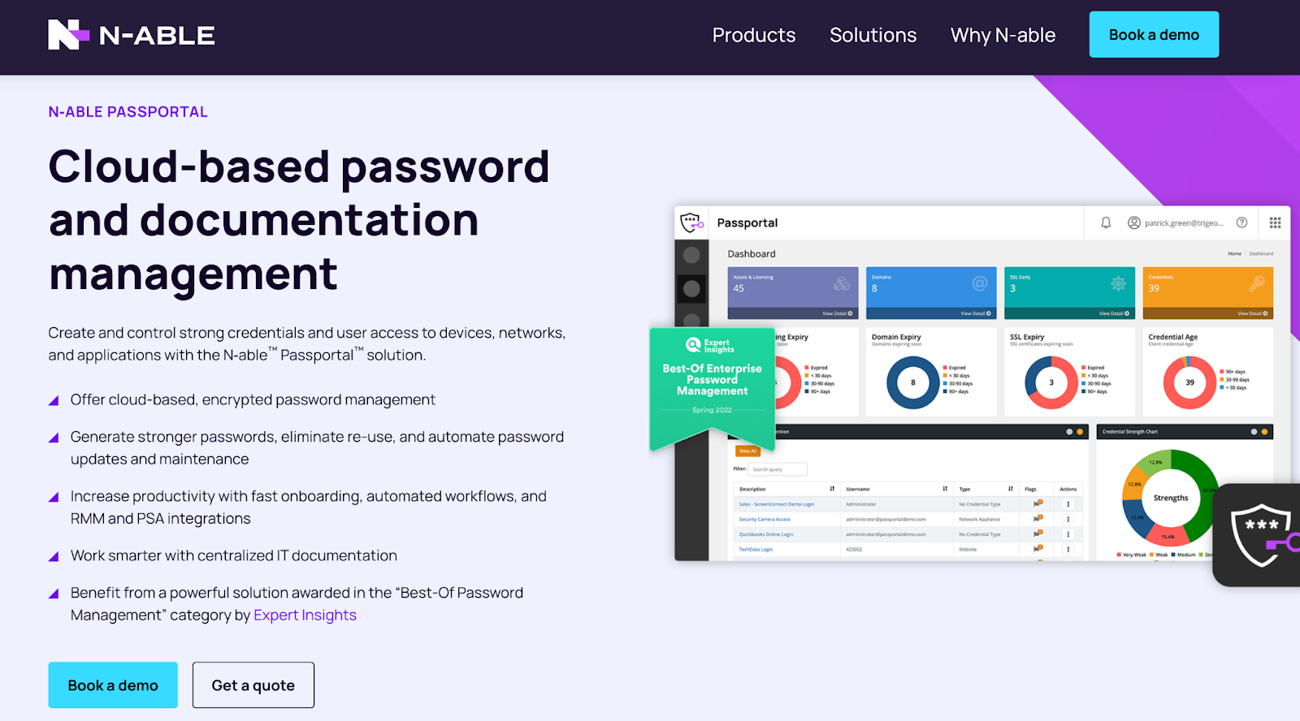This screenshot has height=721, width=1300.
Task: Collapse the Credential Strength Chart with the orange button
Action: click(1264, 432)
